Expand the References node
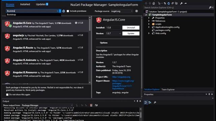216x121 pixels. (x=149, y=21)
